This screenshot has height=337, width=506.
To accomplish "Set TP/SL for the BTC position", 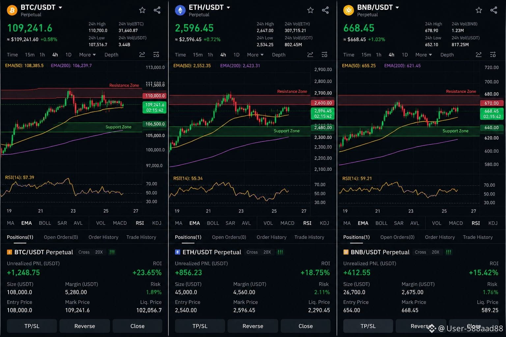I will point(32,326).
